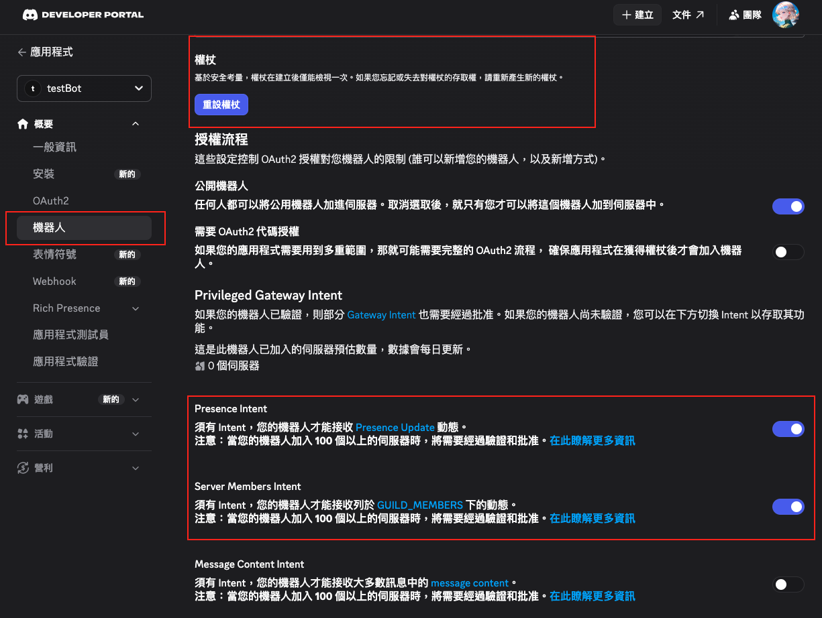Open 安裝 settings page

44,174
